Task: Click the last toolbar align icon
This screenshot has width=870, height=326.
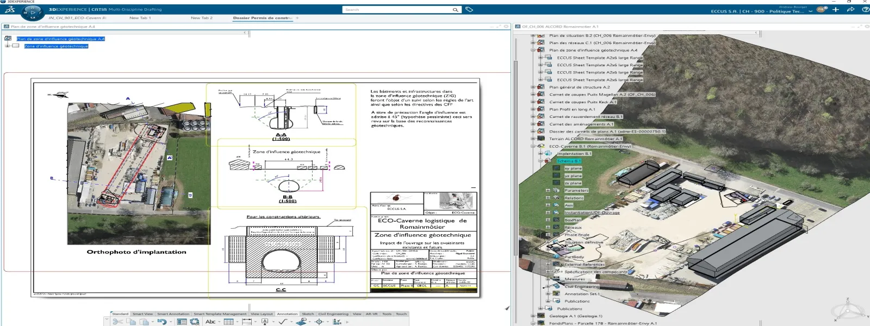Action: [x=337, y=322]
